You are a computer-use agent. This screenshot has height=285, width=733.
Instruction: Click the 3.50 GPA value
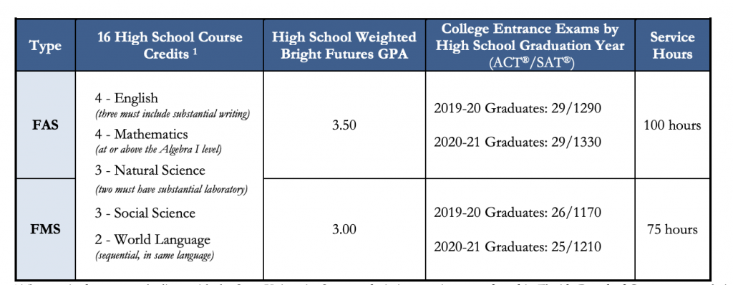tap(344, 125)
